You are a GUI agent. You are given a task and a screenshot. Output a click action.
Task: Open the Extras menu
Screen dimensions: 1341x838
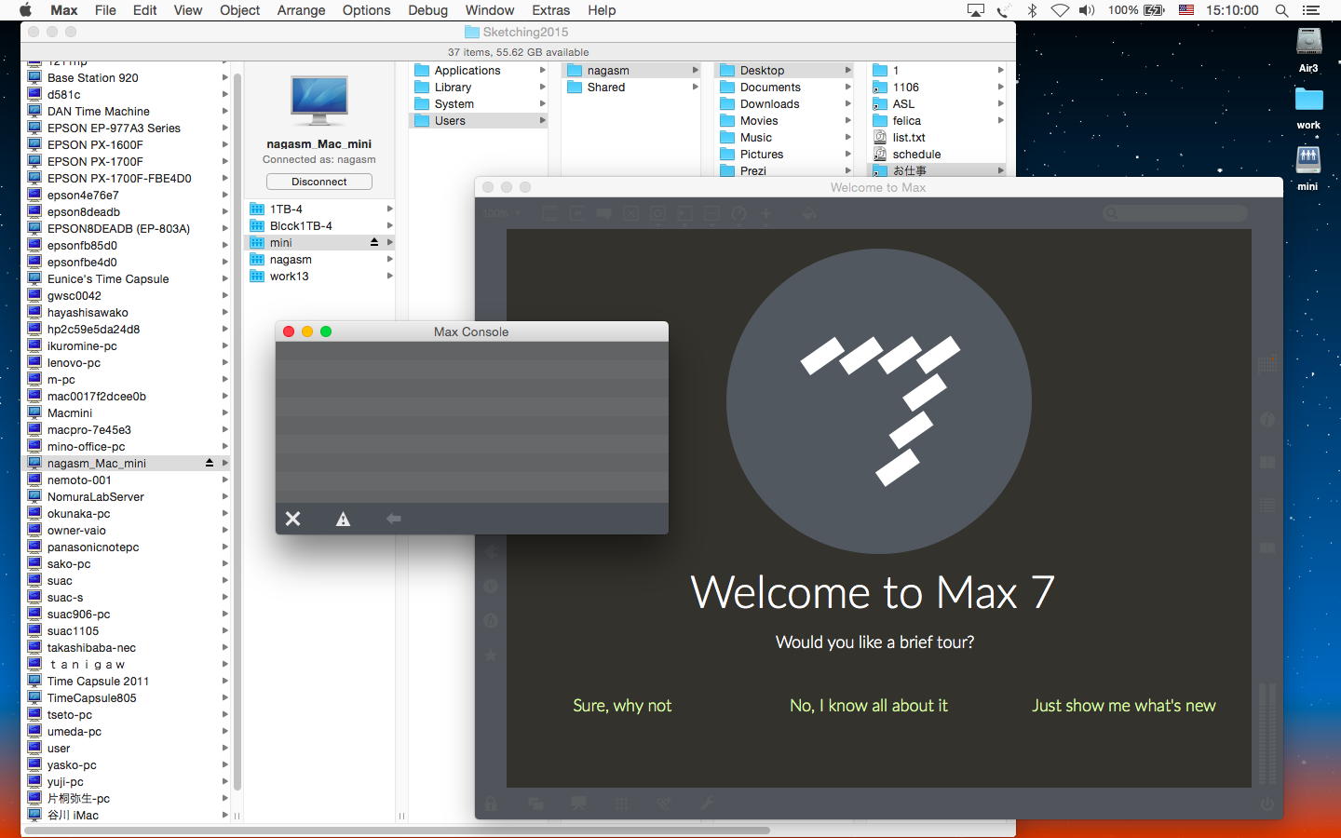(x=550, y=10)
